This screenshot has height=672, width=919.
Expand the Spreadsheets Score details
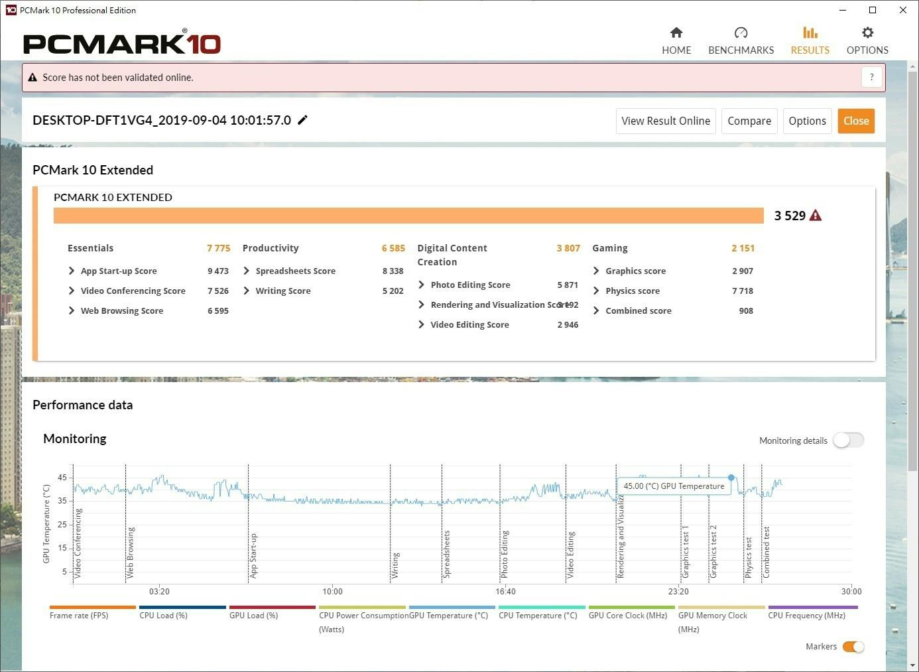click(247, 271)
